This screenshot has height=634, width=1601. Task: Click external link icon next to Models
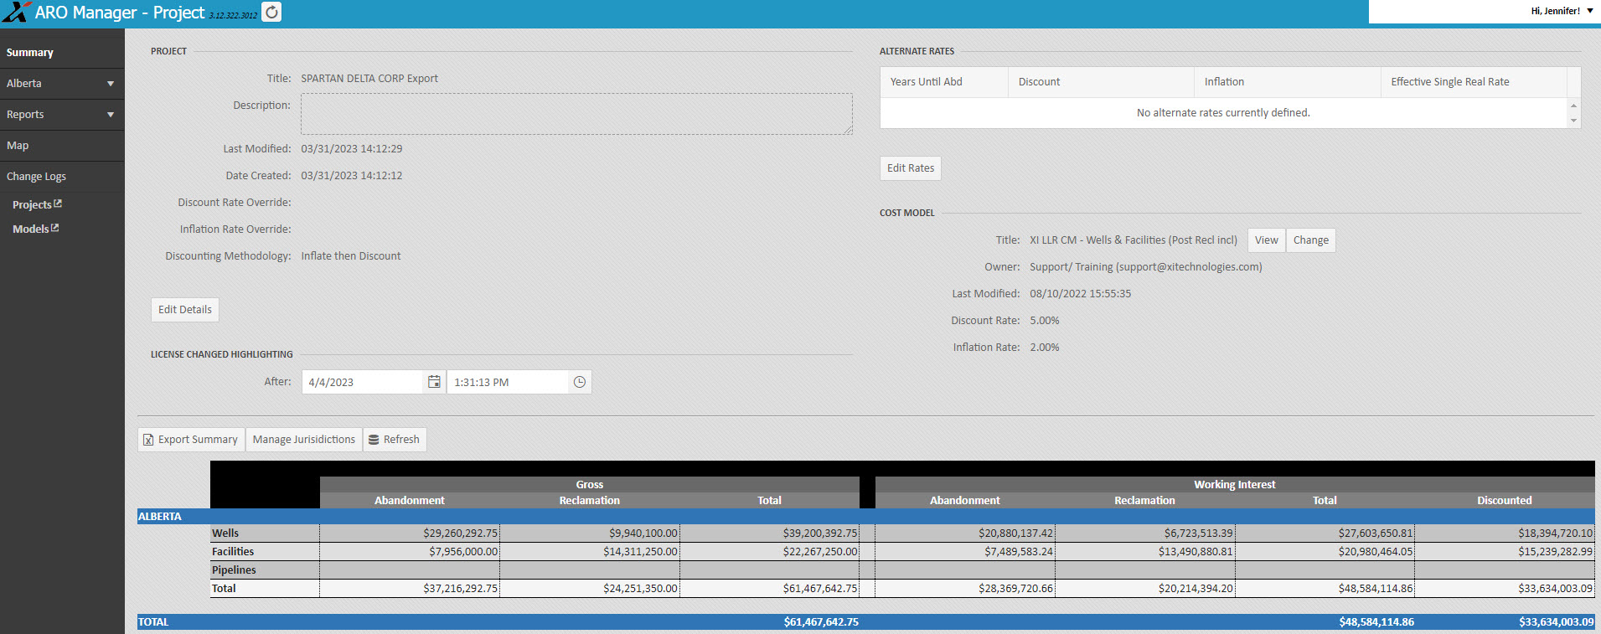pyautogui.click(x=54, y=228)
